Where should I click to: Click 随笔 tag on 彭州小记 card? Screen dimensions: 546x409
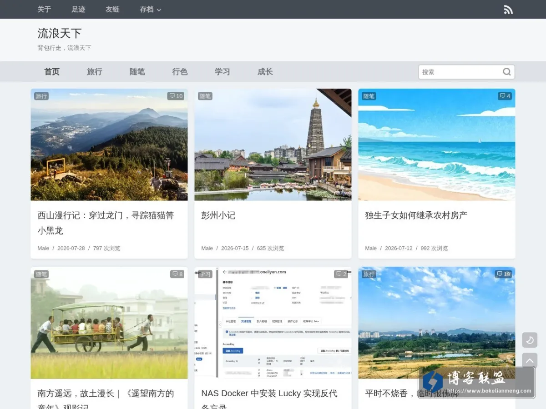(x=205, y=96)
